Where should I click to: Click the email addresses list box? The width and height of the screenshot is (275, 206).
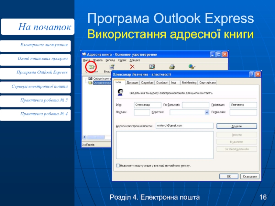(165, 145)
